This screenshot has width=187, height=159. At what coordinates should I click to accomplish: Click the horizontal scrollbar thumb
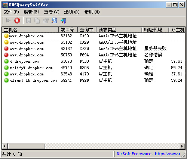[x=27, y=146]
